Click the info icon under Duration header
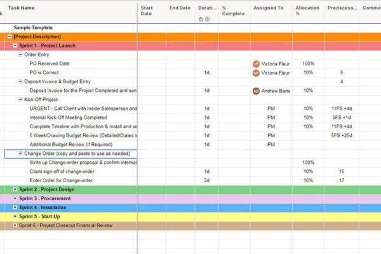381x254 pixels. tap(207, 19)
